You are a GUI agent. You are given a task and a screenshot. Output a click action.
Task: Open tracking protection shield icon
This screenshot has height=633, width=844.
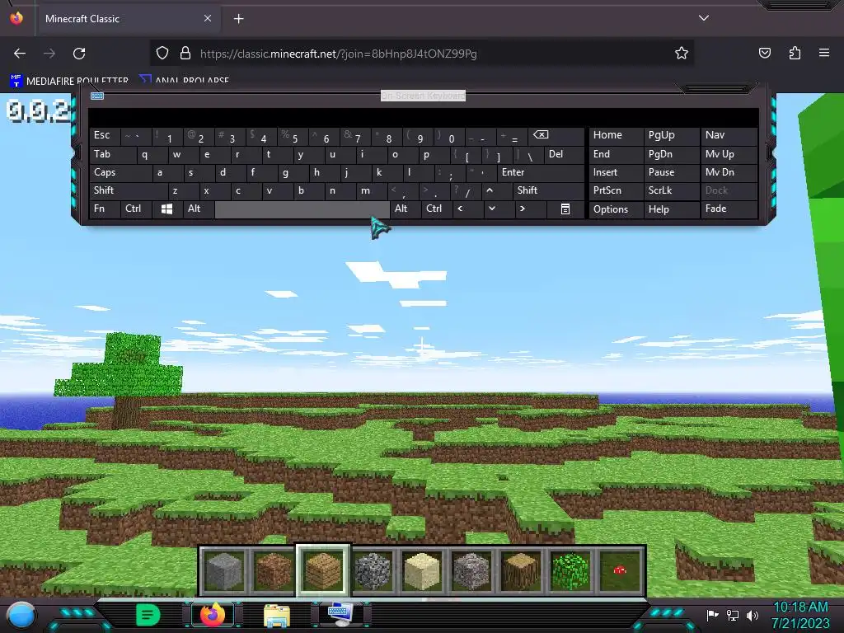pos(162,54)
